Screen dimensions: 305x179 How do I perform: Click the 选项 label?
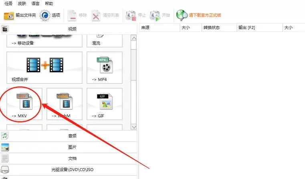[x=56, y=15]
